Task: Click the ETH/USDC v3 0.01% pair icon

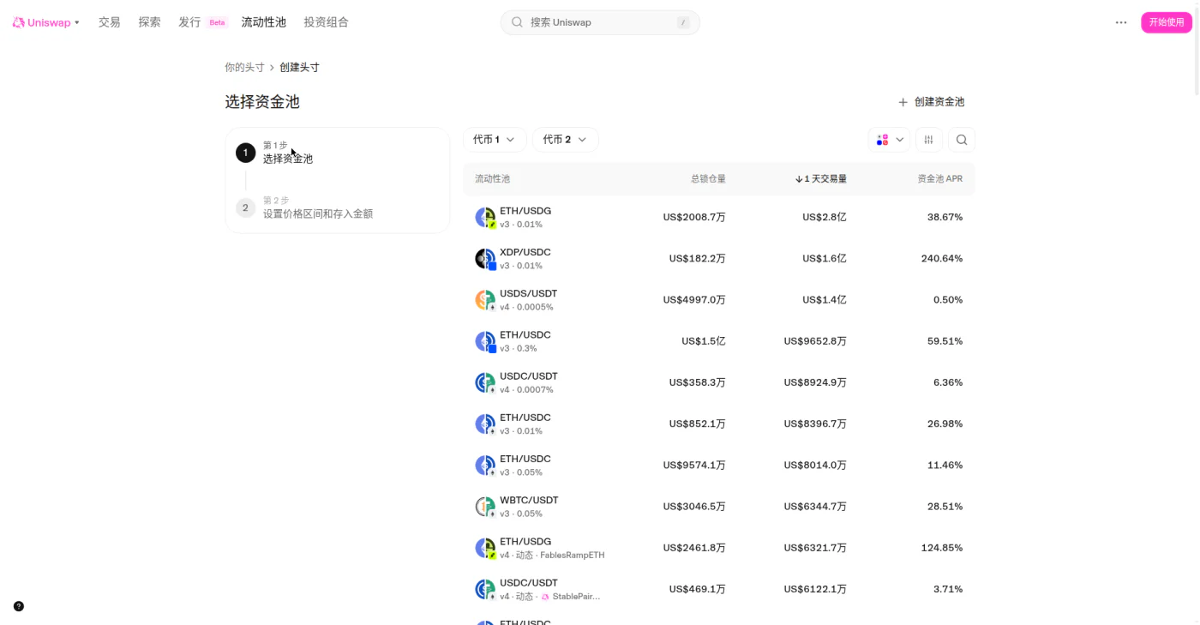Action: (x=486, y=424)
